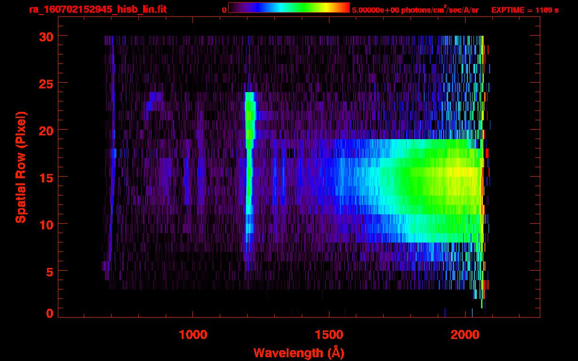Screen dimensions: 578x361
Task: Click the file name ra_160702152945_hisb_lin.fit title
Action: click(97, 9)
